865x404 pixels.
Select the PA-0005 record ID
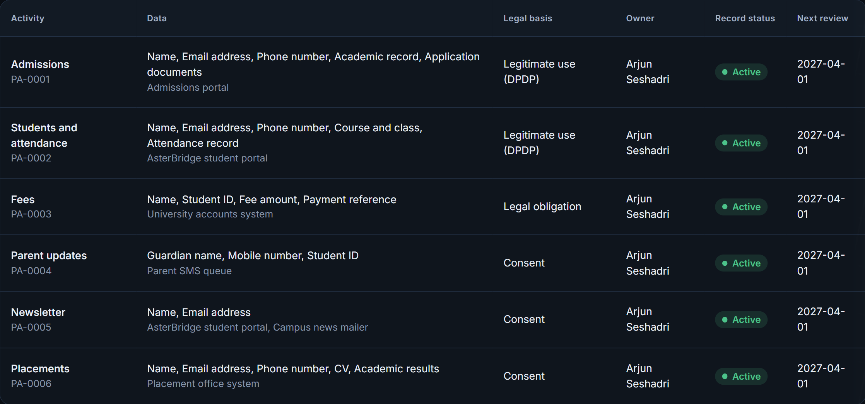pyautogui.click(x=31, y=327)
